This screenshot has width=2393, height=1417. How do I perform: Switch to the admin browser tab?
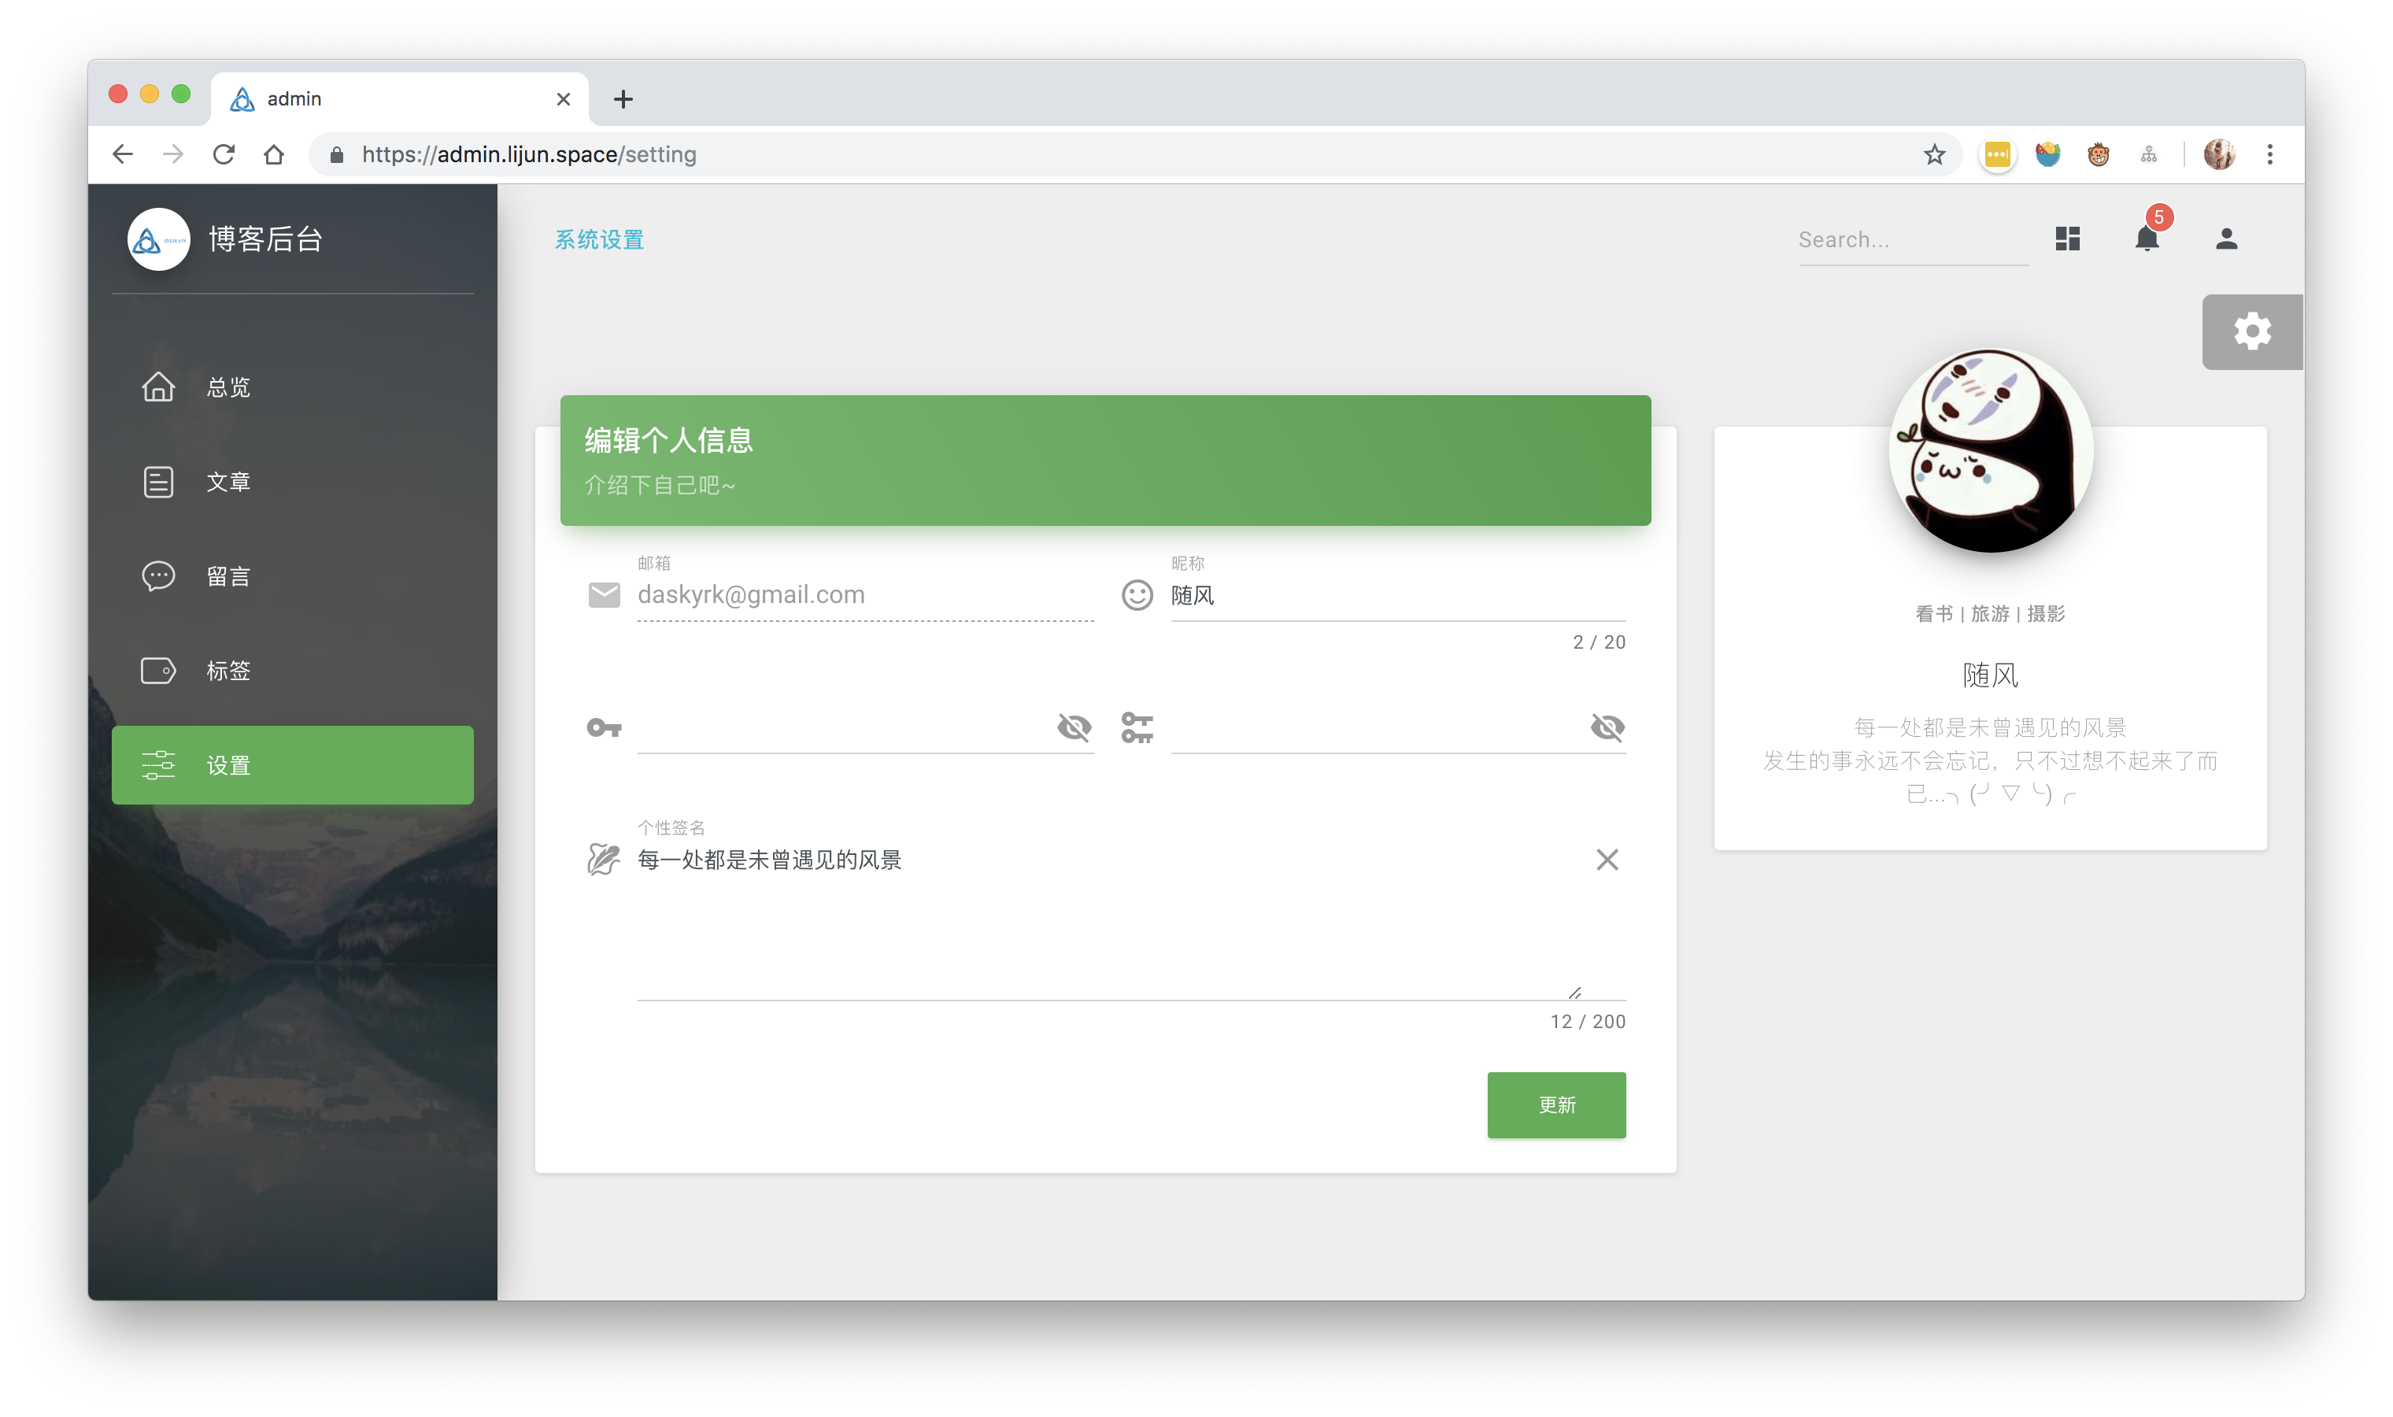(399, 98)
